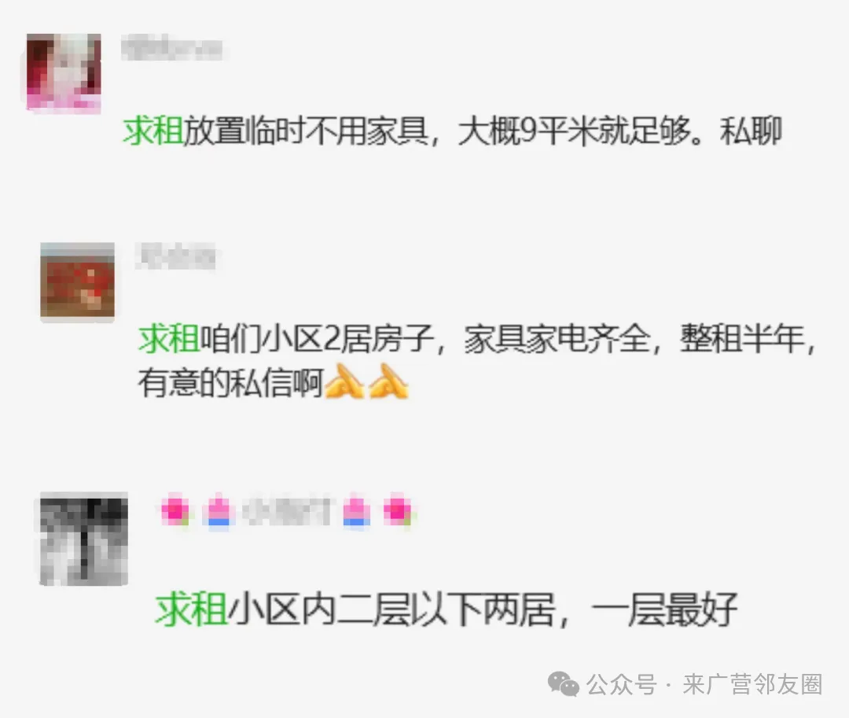This screenshot has width=849, height=718.
Task: Click the WeChat logo in the watermark
Action: click(x=563, y=684)
